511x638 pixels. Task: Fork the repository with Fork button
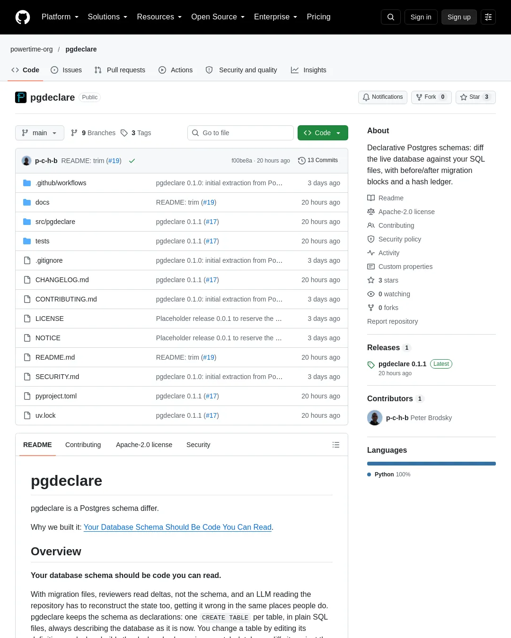[432, 97]
